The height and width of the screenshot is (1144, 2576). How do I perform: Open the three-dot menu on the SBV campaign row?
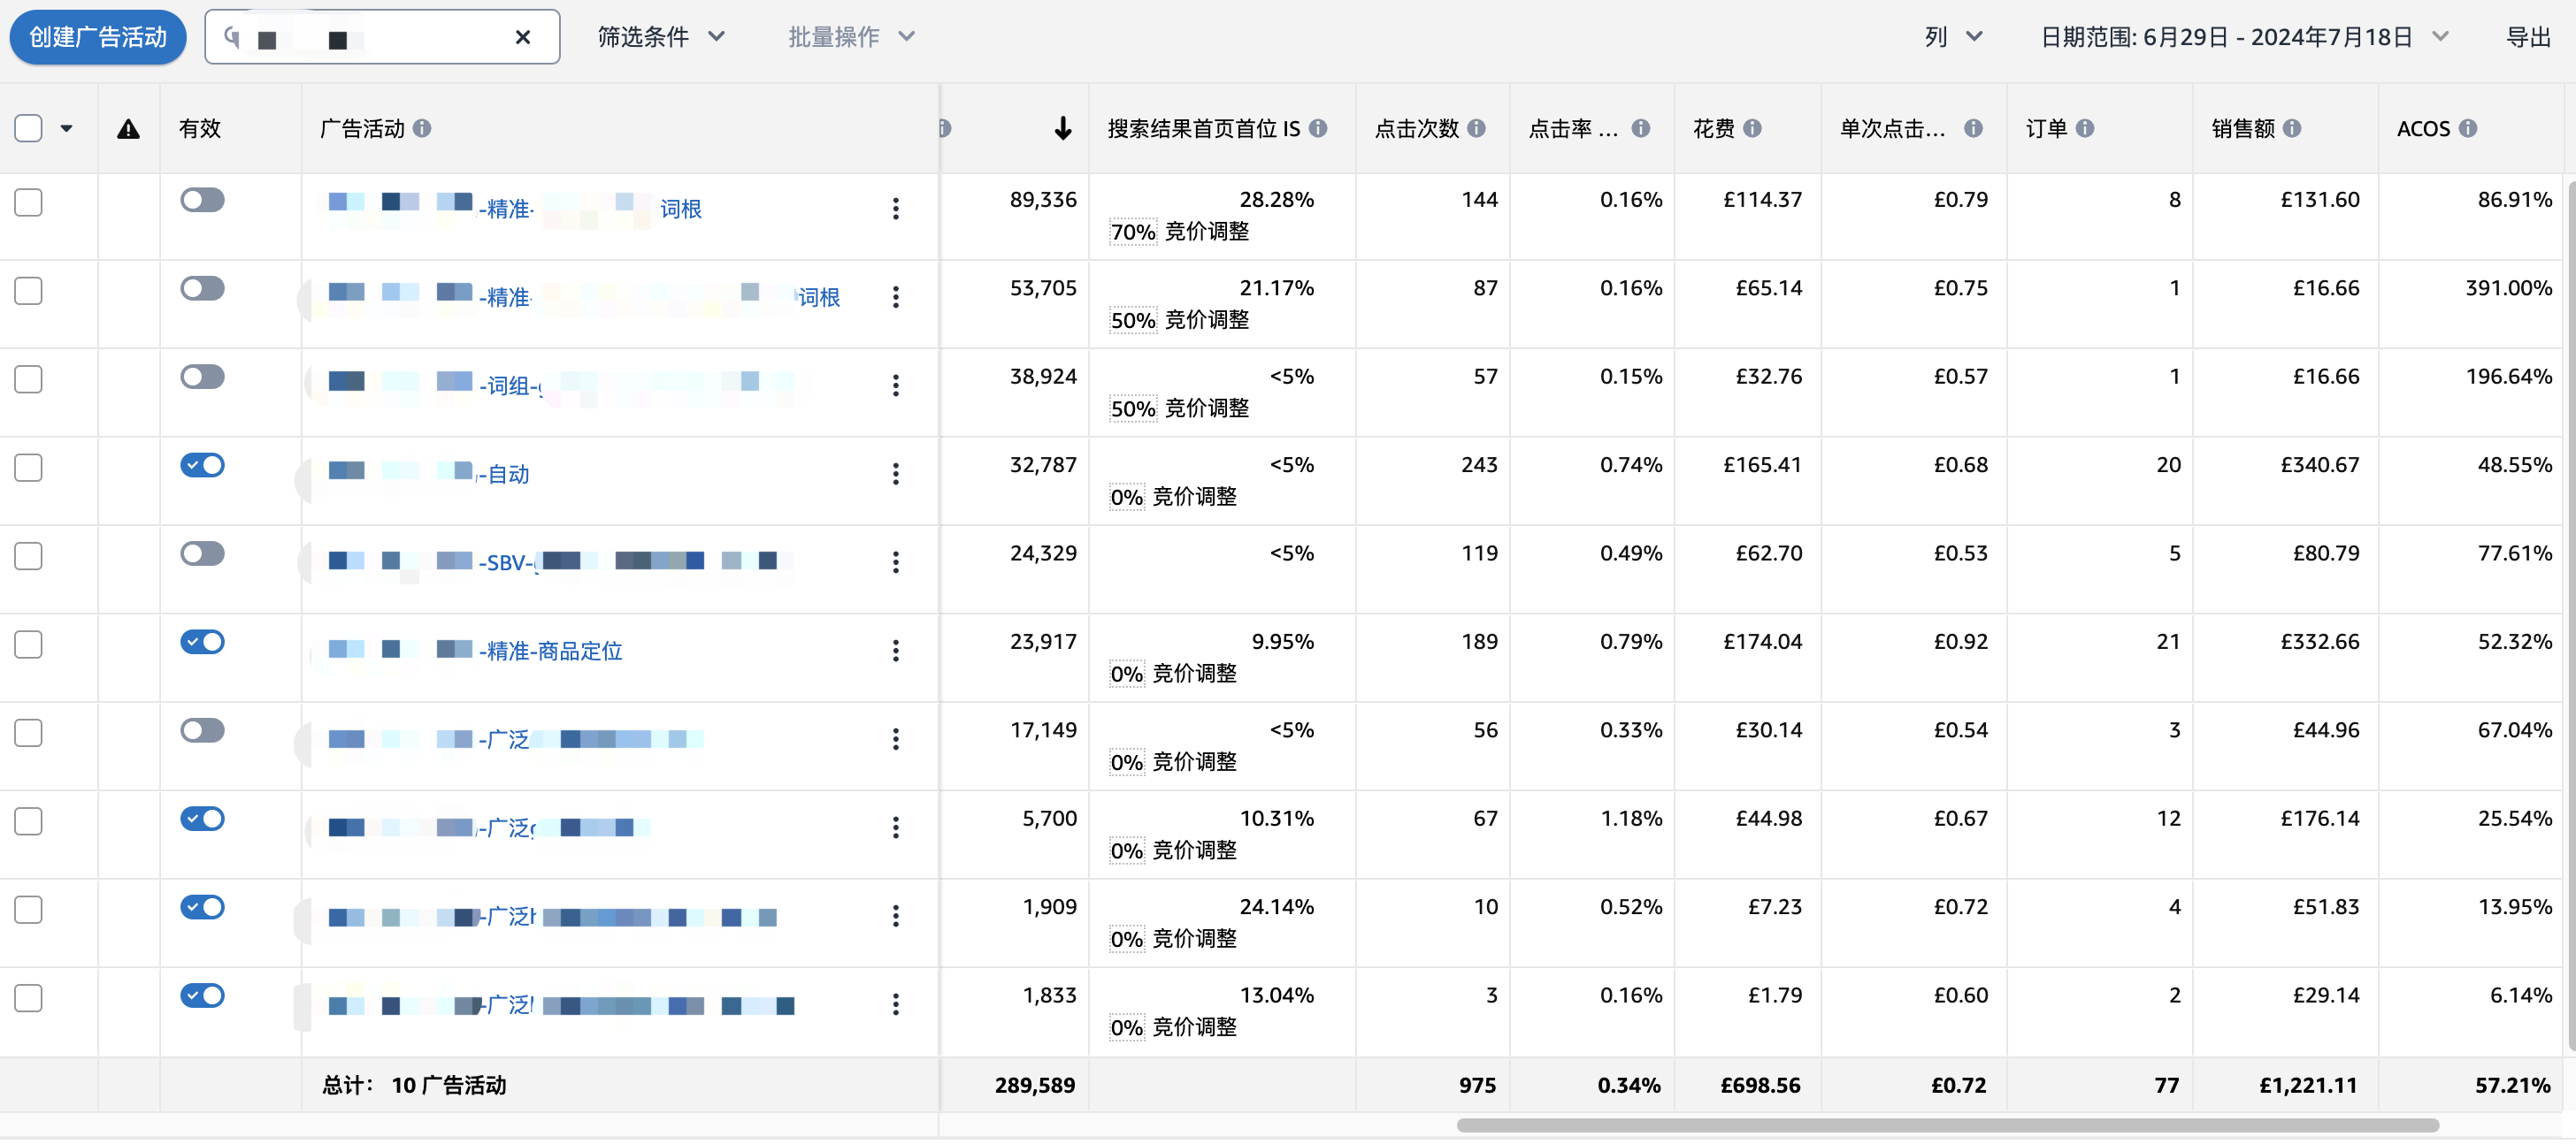click(896, 561)
